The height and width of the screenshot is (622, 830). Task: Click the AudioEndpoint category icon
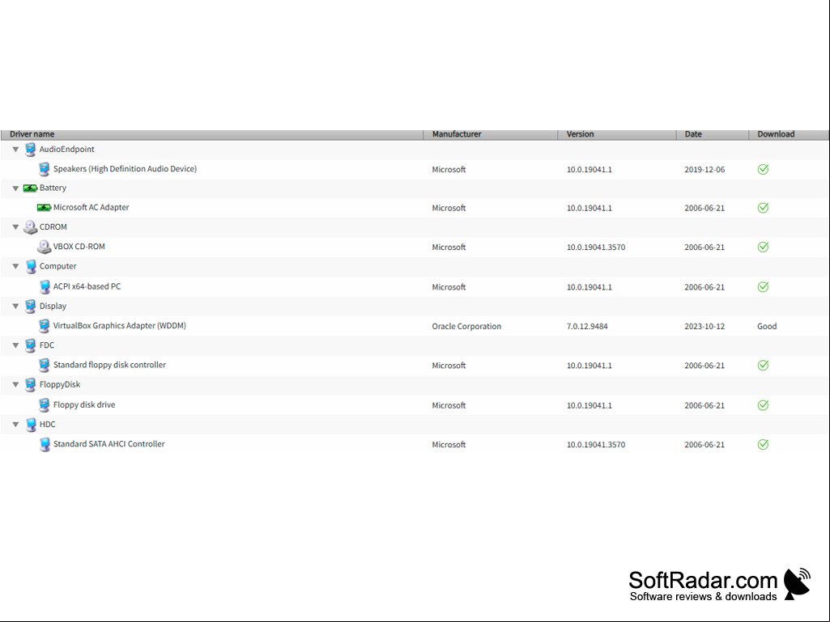(31, 150)
